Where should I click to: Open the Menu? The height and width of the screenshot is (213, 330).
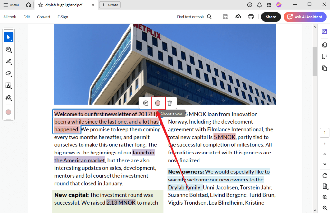tap(11, 5)
